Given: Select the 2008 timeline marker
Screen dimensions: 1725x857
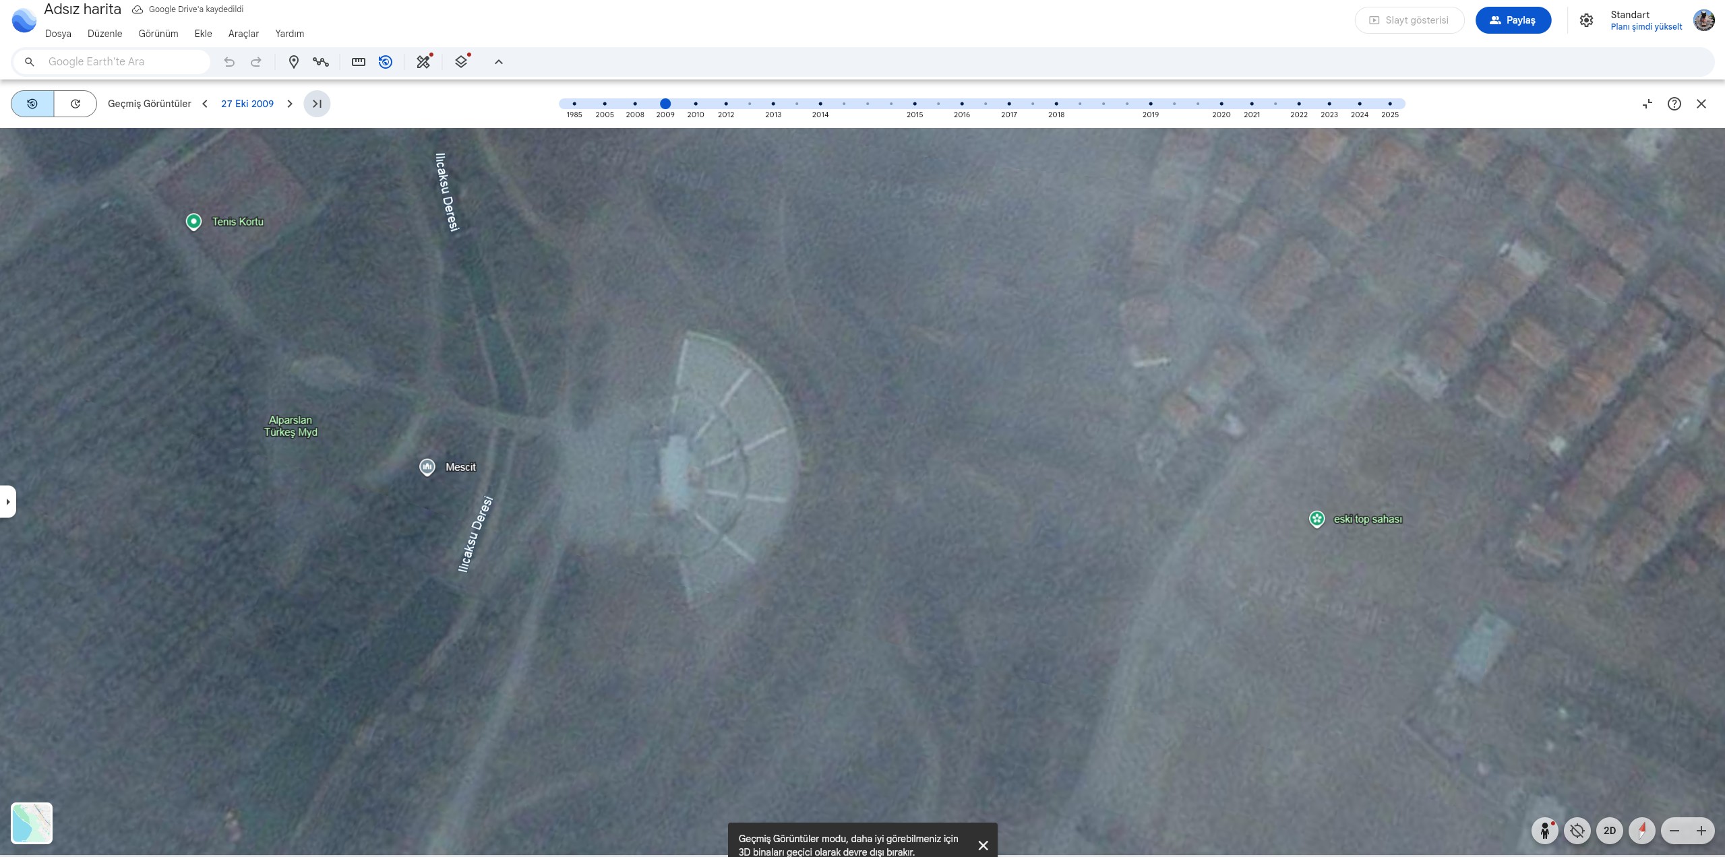Looking at the screenshot, I should pos(635,104).
